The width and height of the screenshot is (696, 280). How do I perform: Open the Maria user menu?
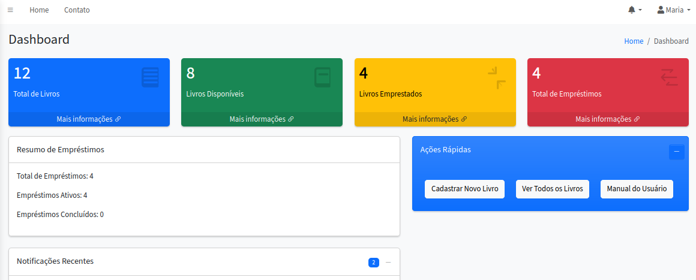tap(673, 10)
